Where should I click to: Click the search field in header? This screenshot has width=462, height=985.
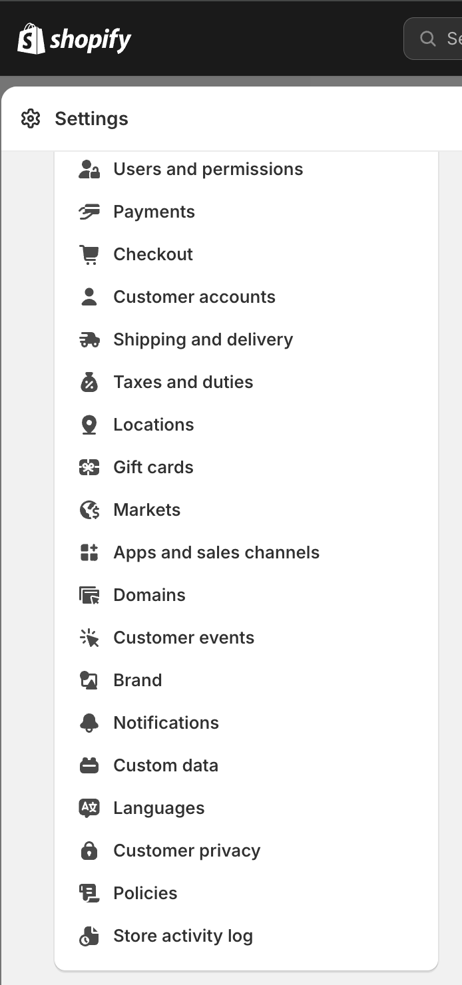439,39
